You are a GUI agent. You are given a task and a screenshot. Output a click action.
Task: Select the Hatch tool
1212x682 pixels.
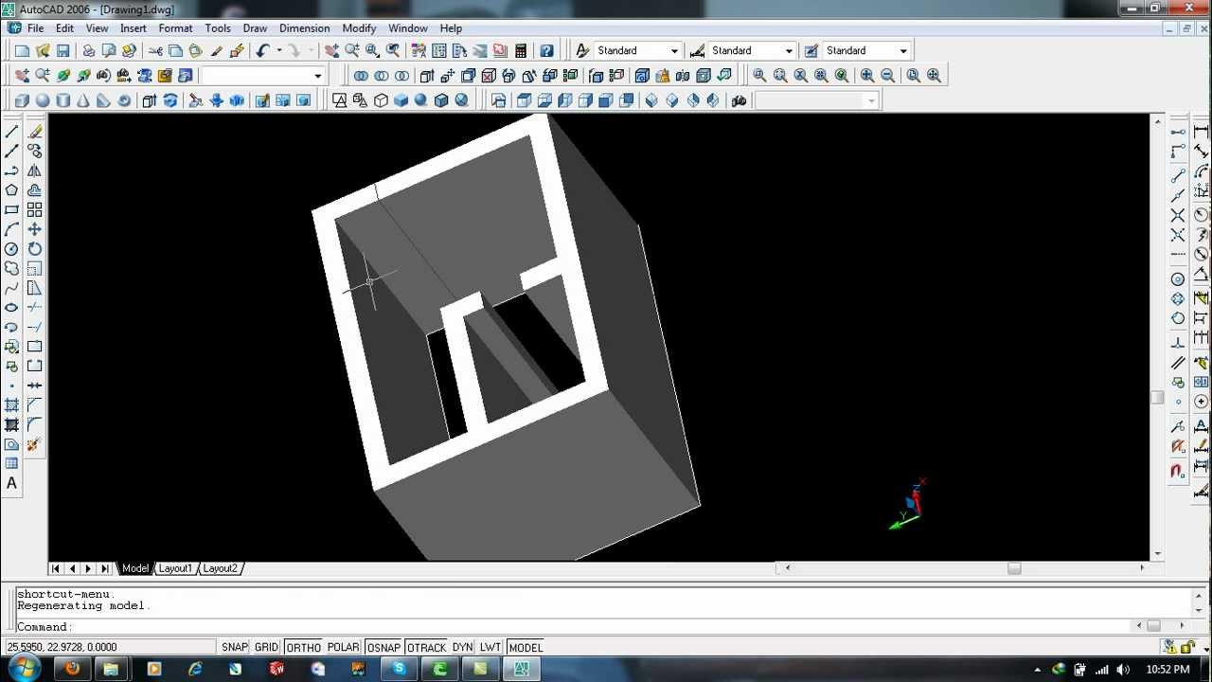coord(12,405)
